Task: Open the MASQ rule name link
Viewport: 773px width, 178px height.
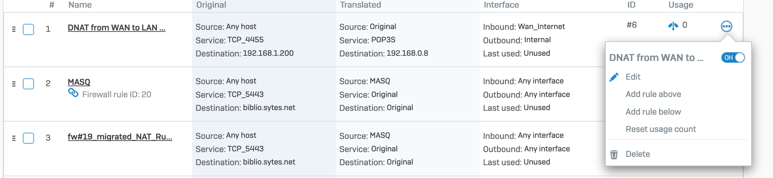Action: (79, 82)
